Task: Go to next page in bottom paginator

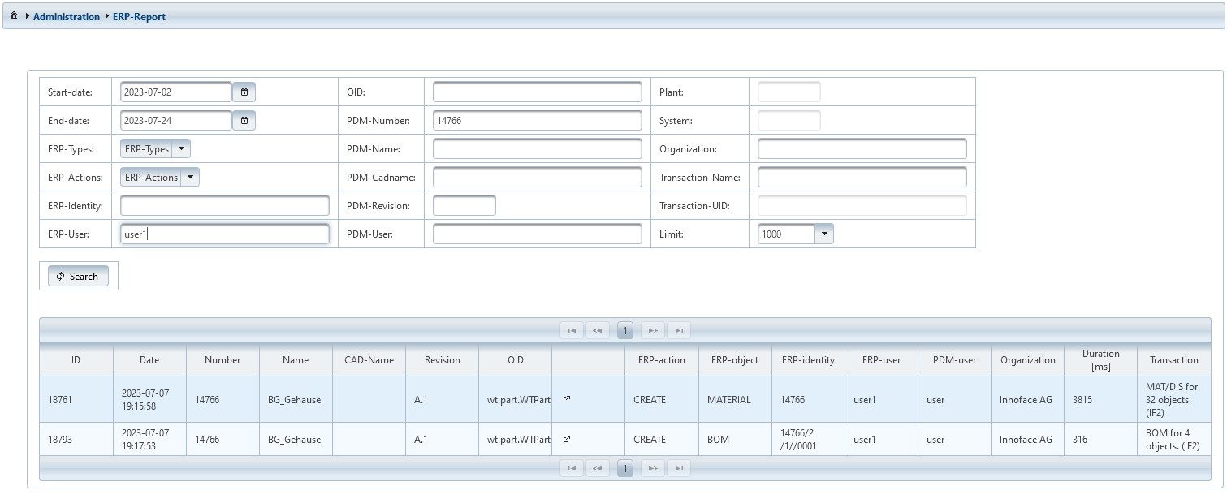Action: coord(652,468)
